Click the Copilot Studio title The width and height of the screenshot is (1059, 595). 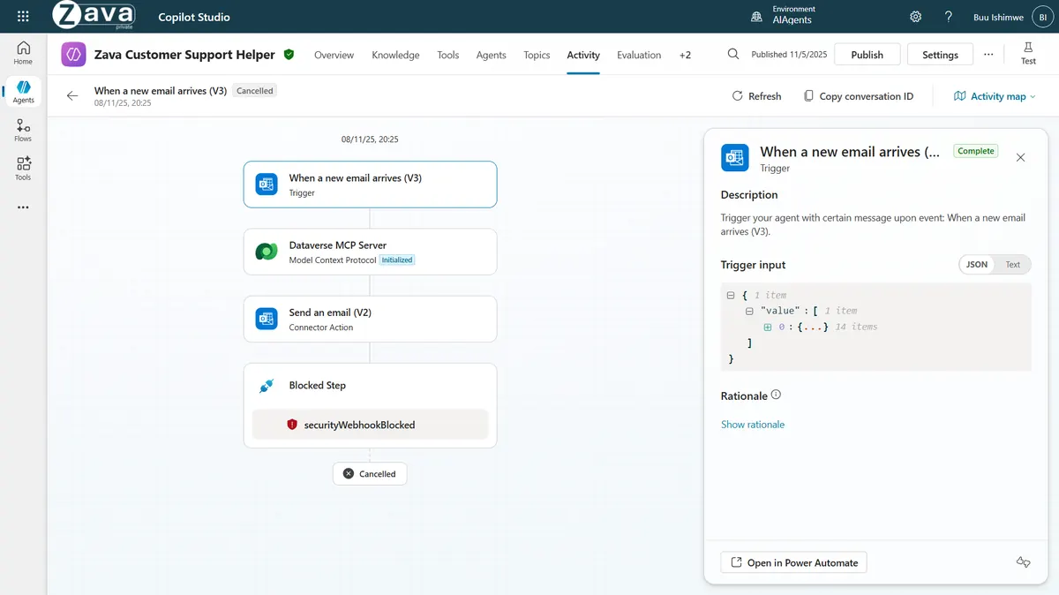tap(194, 17)
